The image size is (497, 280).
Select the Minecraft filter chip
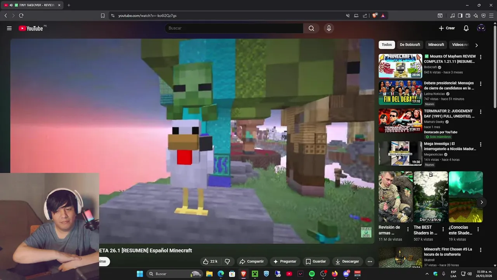[x=436, y=45]
